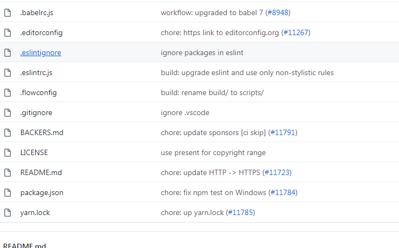Go to pull request #11785
This screenshot has height=248, width=399.
(240, 212)
